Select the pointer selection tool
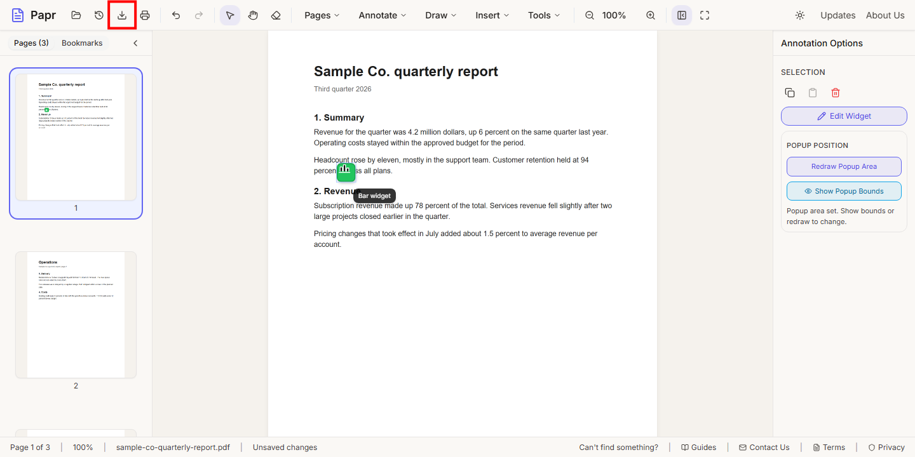The width and height of the screenshot is (915, 457). pyautogui.click(x=230, y=15)
